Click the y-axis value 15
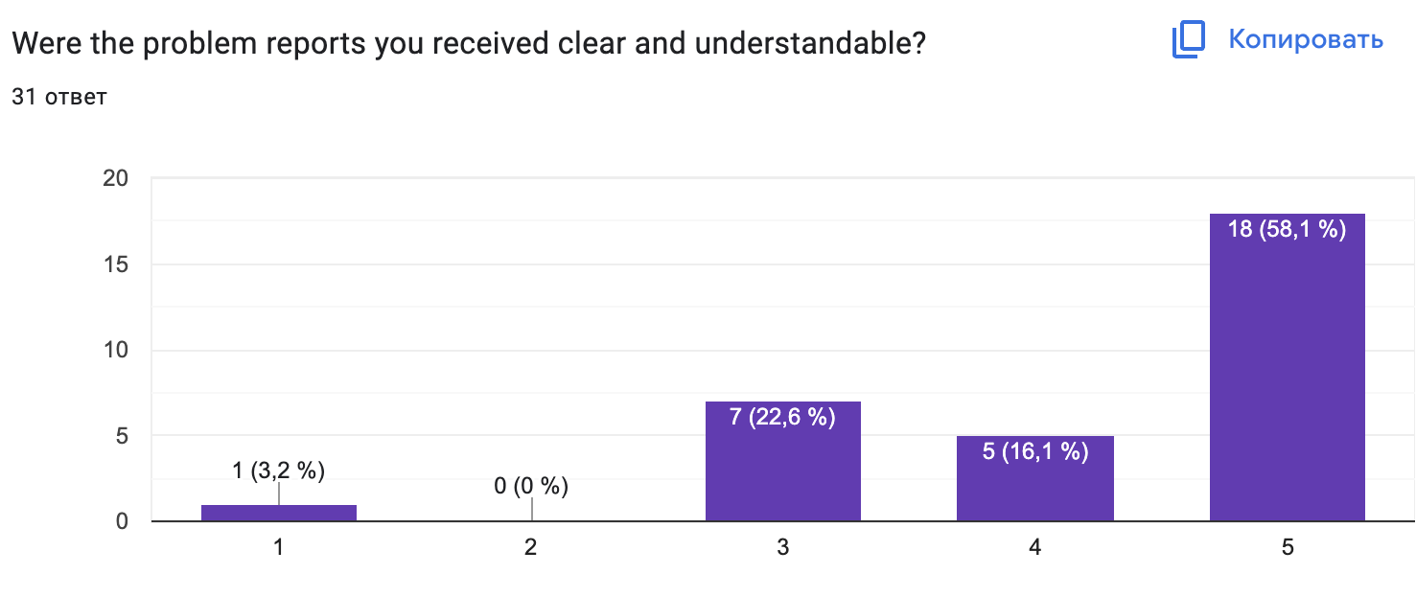 click(116, 264)
